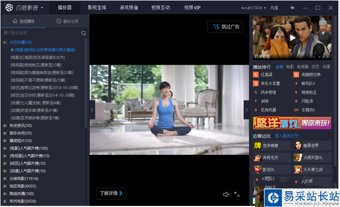Viewport: 340px width, 207px height.
Task: Click the Baidu Yingyin film reel logo
Action: 9,7
